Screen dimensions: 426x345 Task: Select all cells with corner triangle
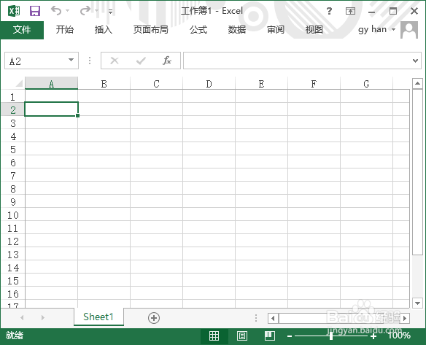[x=18, y=83]
